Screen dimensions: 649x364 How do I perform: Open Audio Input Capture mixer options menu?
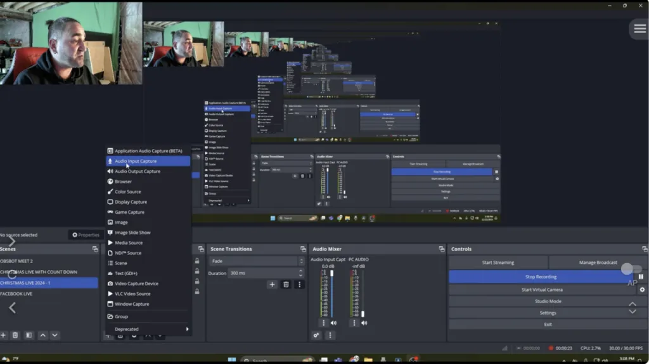324,323
